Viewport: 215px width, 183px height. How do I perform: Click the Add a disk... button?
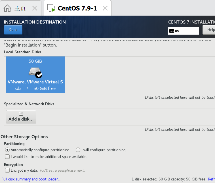click(21, 117)
